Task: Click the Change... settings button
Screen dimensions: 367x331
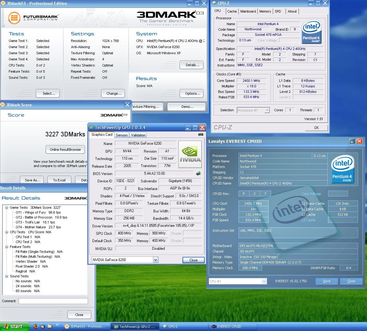Action: pos(113,93)
